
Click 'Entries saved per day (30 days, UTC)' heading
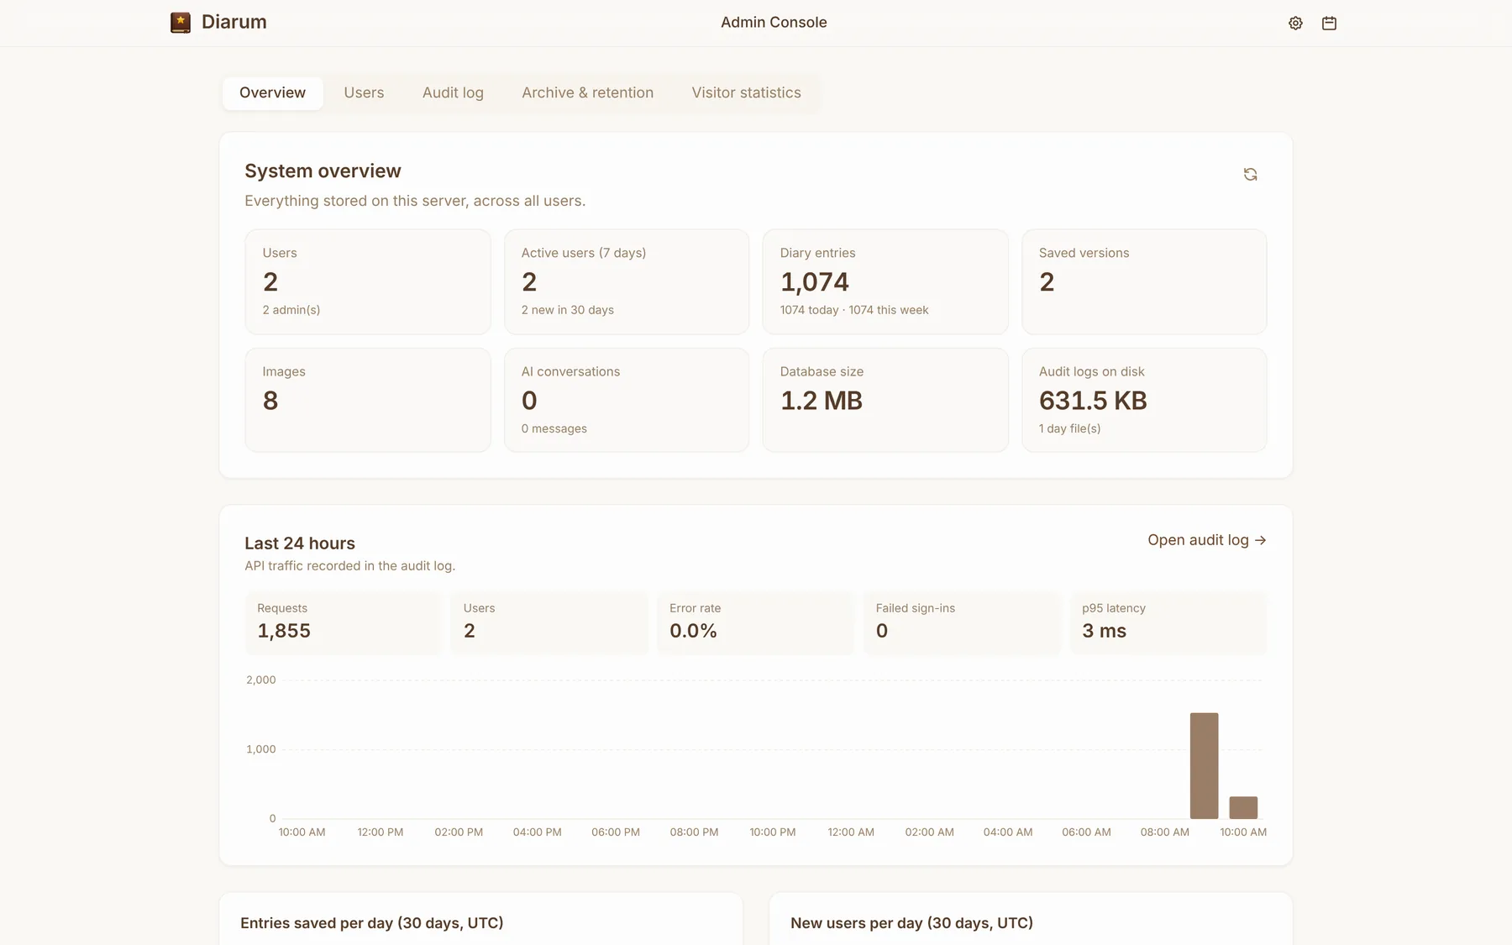click(372, 923)
